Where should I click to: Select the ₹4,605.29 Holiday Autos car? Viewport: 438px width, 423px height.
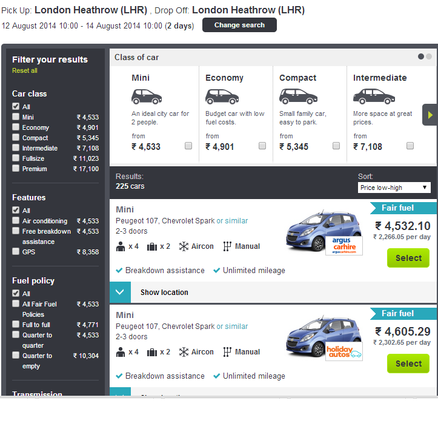point(408,364)
